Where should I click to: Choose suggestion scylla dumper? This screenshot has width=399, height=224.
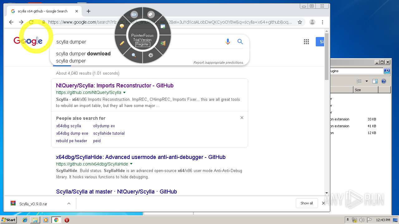coord(71,61)
